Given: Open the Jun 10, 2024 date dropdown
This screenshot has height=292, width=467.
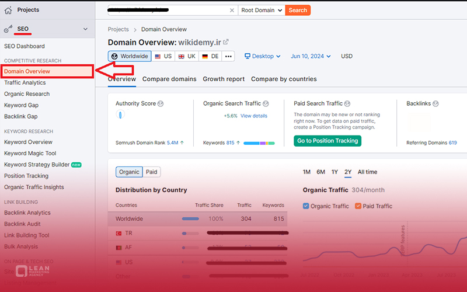Looking at the screenshot, I should (311, 56).
